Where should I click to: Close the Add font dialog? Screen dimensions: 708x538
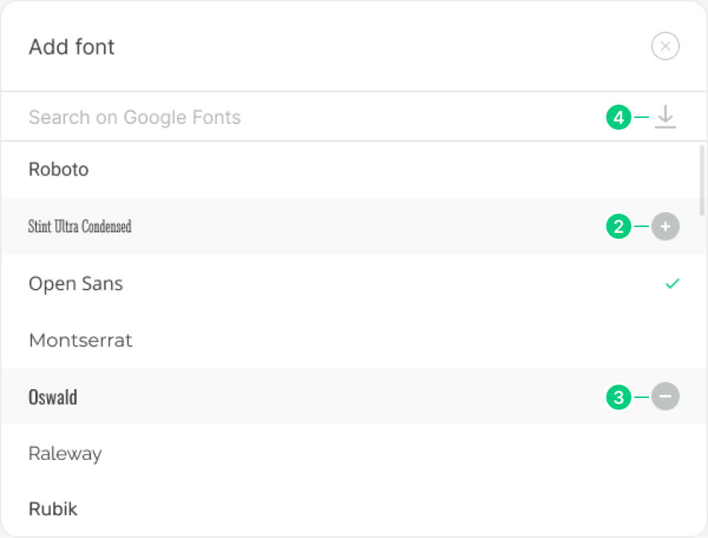pyautogui.click(x=665, y=47)
